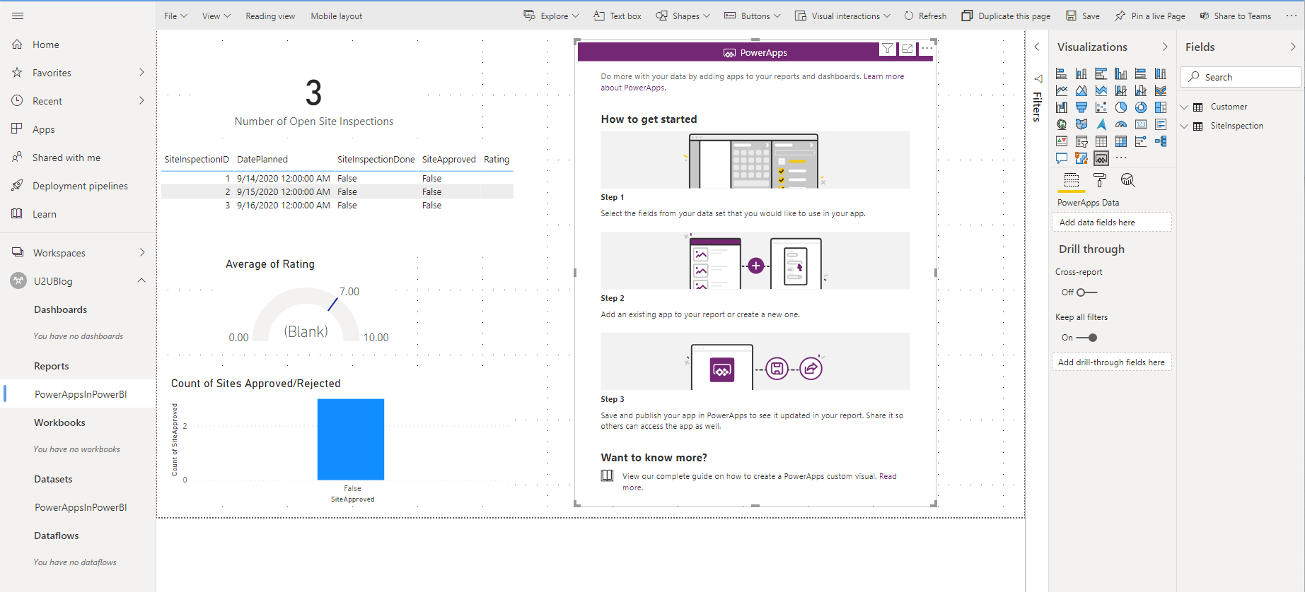Screen dimensions: 1305x592
Task: Click Add drill-through fields here well
Action: click(1111, 362)
